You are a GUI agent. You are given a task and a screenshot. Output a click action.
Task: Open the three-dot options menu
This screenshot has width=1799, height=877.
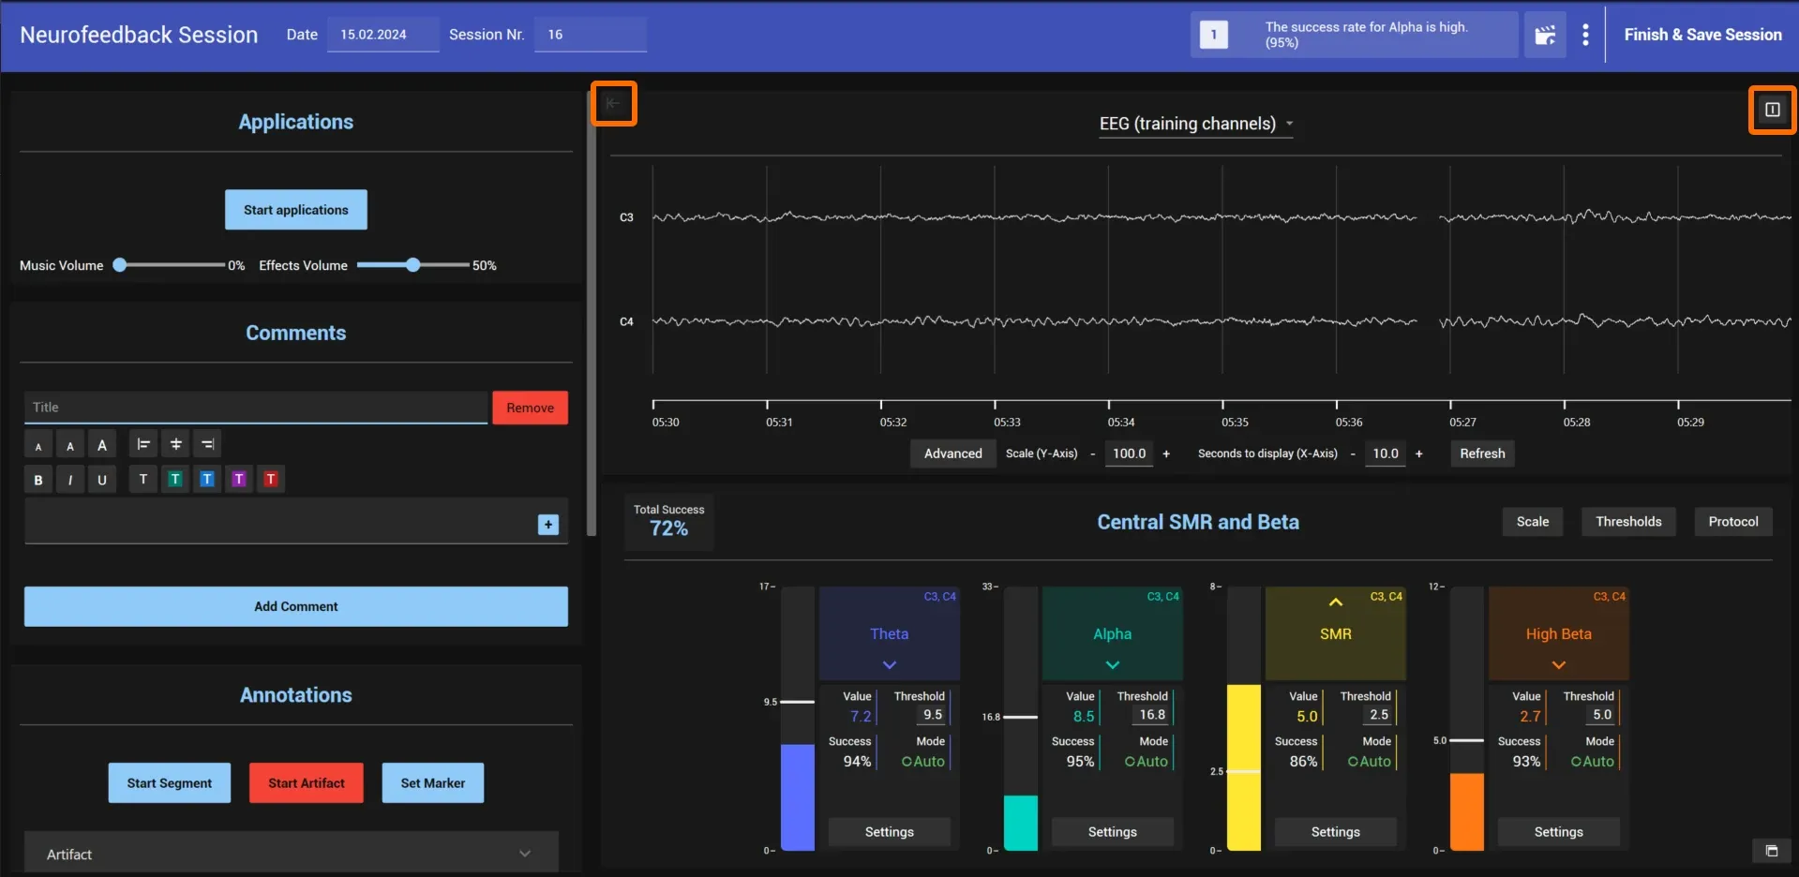pos(1585,35)
